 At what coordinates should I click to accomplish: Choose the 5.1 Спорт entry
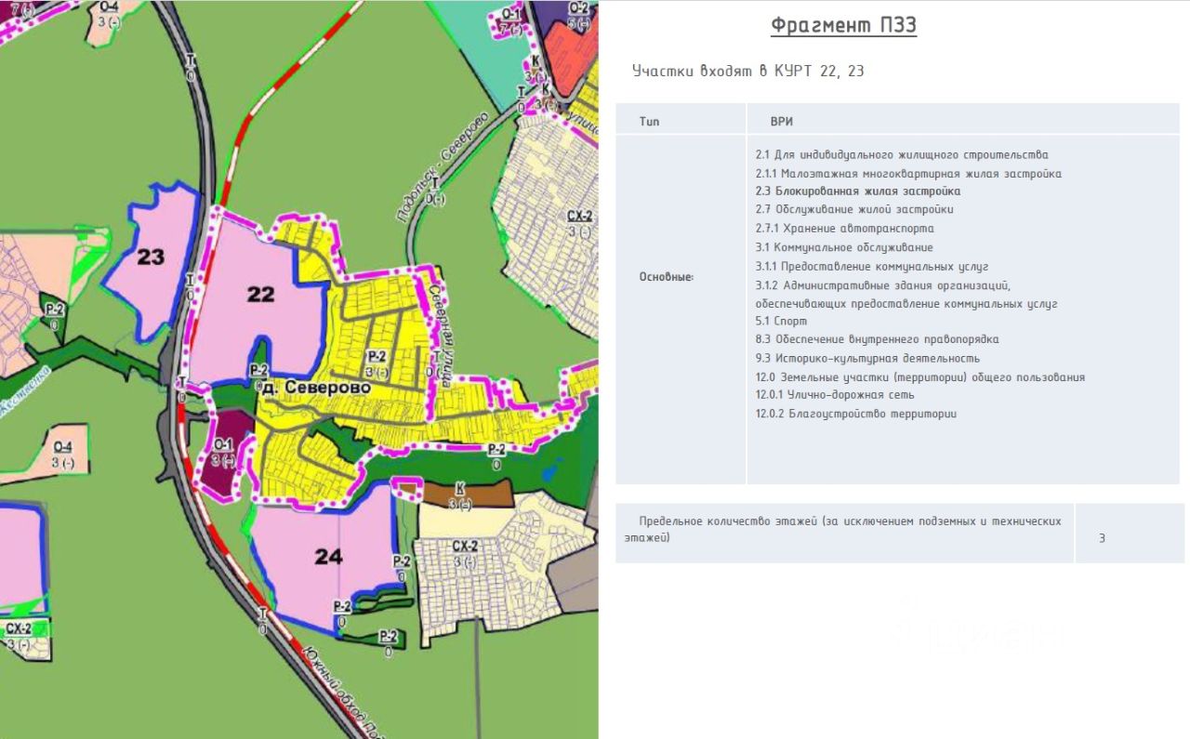click(x=781, y=321)
